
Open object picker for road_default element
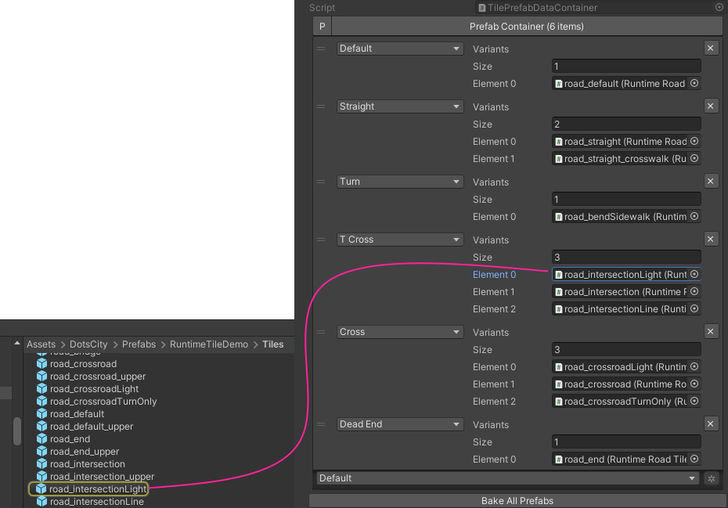[x=694, y=83]
